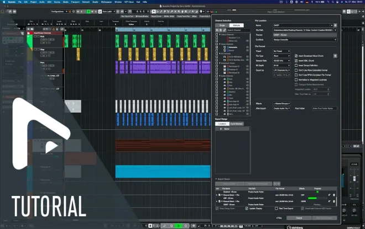The image size is (365, 229).
Task: Select the Draw pencil tool
Action: point(161,12)
